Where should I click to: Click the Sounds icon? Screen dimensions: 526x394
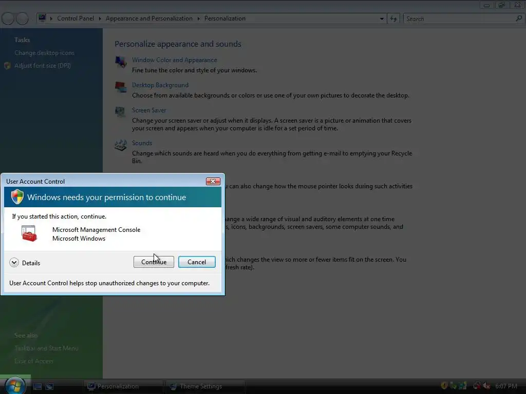[121, 145]
